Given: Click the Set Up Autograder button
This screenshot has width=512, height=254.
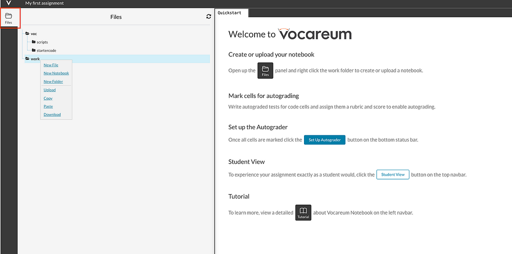Looking at the screenshot, I should (324, 140).
